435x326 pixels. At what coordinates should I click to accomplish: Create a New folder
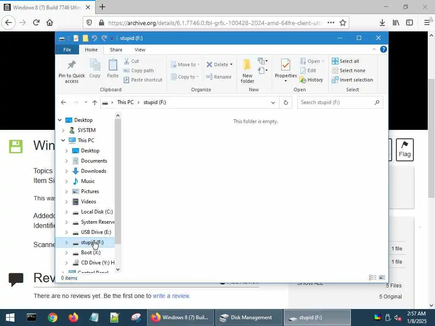(x=247, y=71)
